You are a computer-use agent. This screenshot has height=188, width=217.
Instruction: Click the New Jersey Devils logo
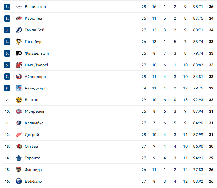coord(19,65)
